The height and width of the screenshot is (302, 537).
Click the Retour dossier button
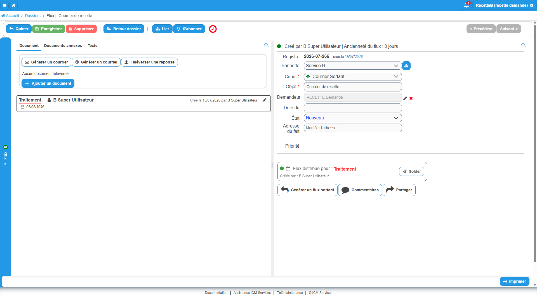click(x=124, y=29)
